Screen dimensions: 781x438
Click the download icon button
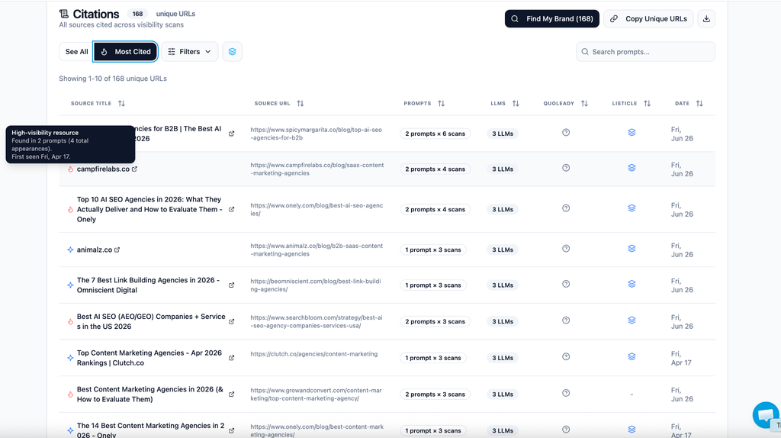(x=706, y=19)
